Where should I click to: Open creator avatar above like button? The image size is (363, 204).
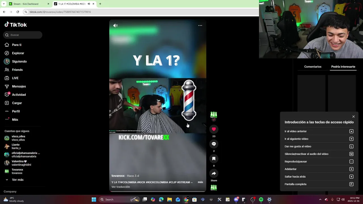coord(214,115)
